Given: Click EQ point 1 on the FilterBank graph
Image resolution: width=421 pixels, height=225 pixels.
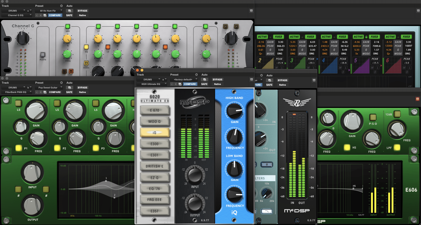Looking at the screenshot, I should pyautogui.click(x=106, y=181).
